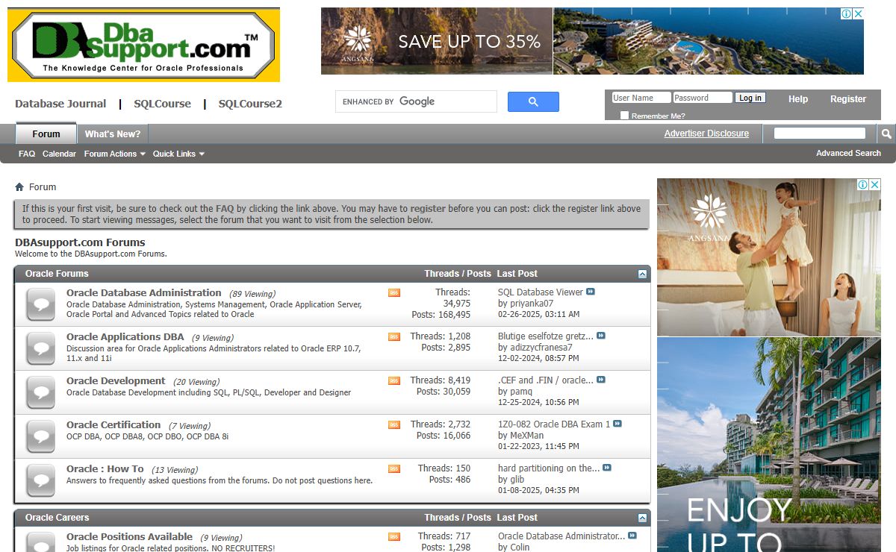Viewport: 896px width, 552px height.
Task: Click the Oracle Forums category heading
Action: pos(57,274)
